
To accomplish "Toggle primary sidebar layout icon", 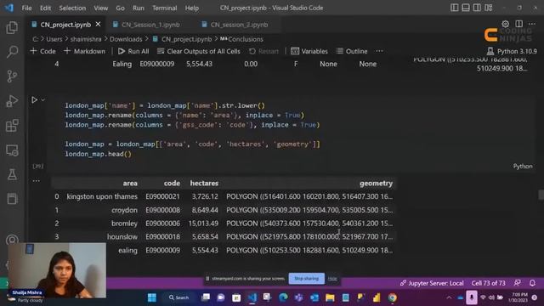I will pyautogui.click(x=454, y=8).
